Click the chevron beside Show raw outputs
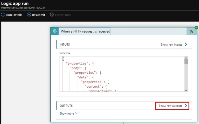This screenshot has height=124, width=199. [186, 106]
